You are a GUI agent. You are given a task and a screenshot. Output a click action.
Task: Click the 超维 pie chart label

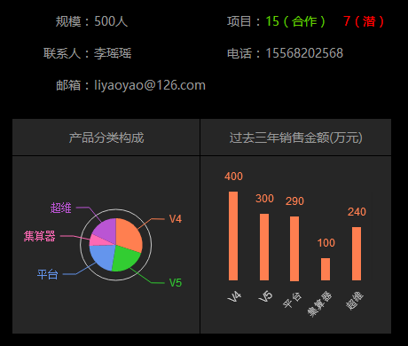pos(61,208)
